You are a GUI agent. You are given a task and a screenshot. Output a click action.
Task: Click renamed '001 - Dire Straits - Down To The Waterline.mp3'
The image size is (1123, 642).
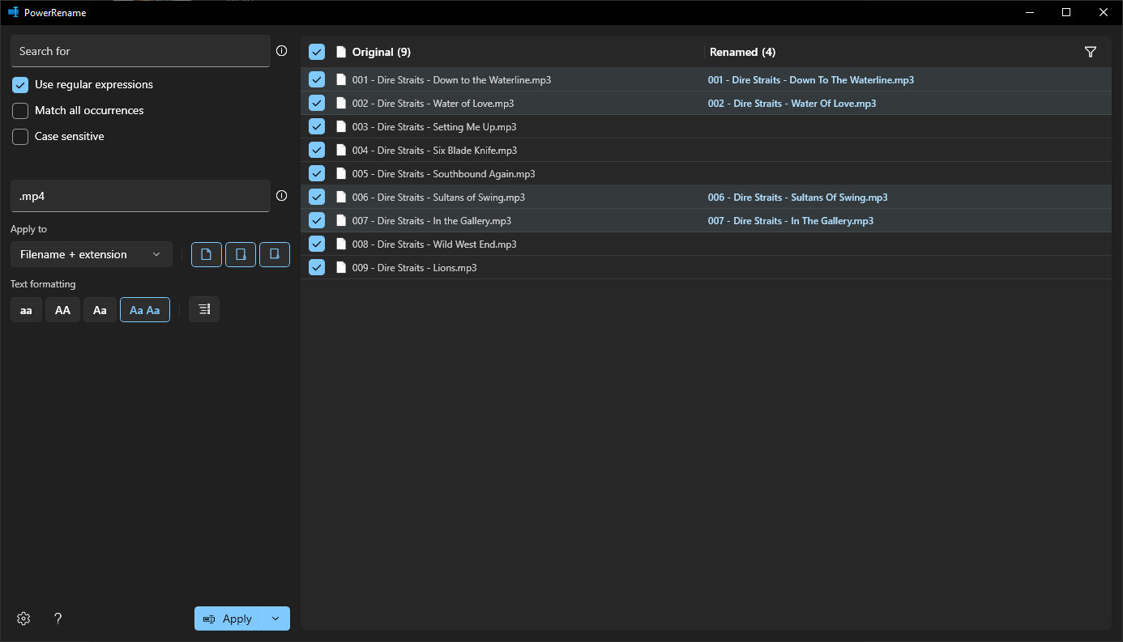point(811,80)
